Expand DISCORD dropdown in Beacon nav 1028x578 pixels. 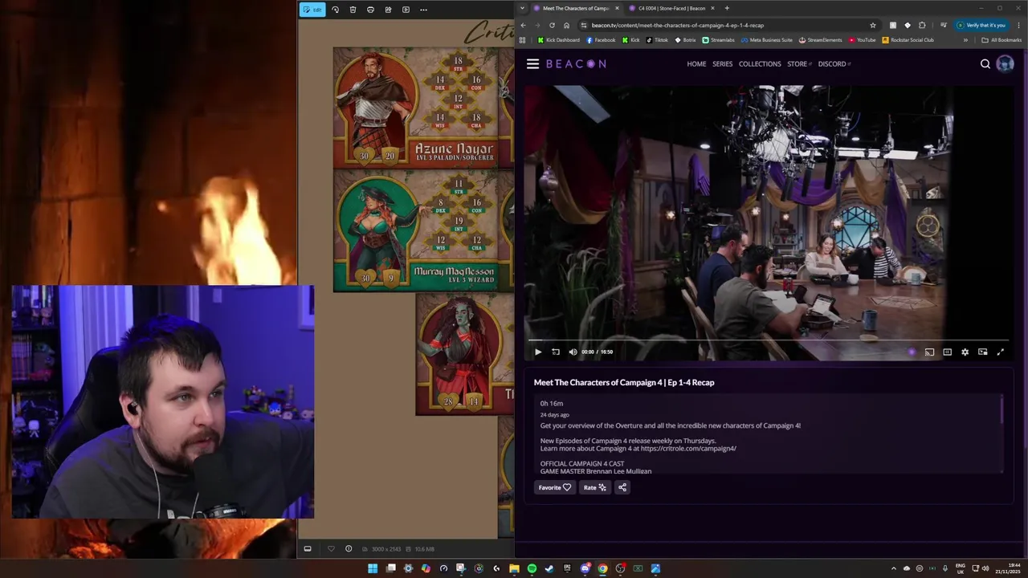click(834, 64)
